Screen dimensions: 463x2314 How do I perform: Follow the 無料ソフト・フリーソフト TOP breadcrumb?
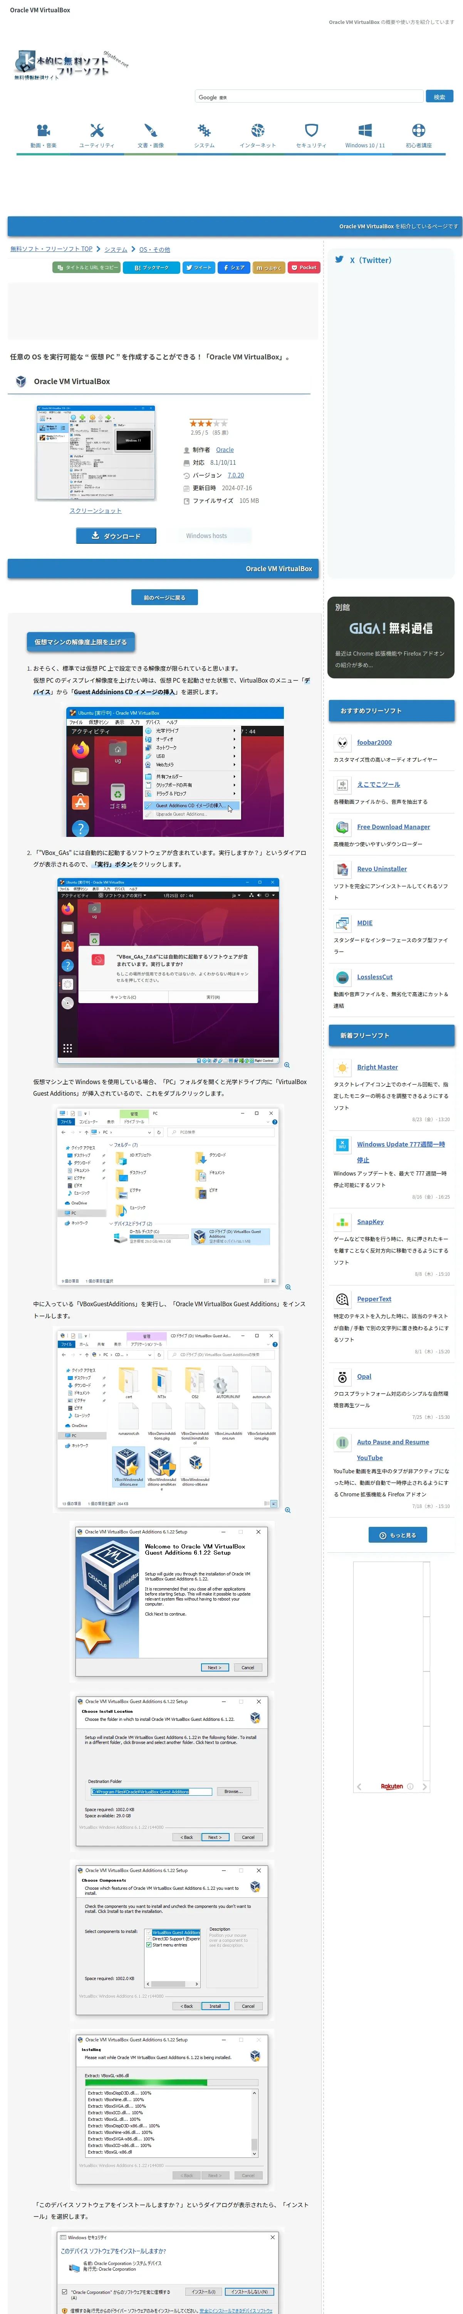pyautogui.click(x=51, y=249)
